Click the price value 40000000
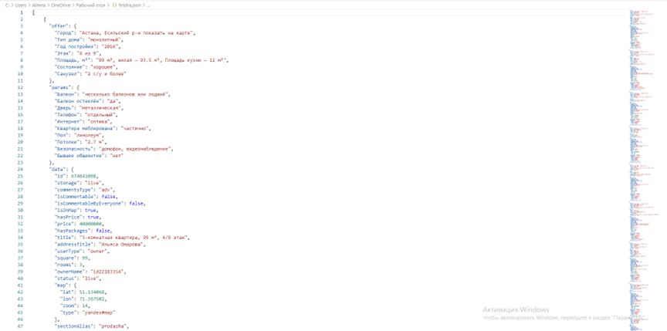The width and height of the screenshot is (667, 331). click(x=90, y=223)
